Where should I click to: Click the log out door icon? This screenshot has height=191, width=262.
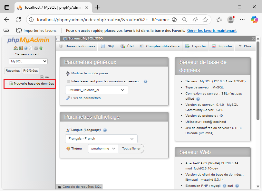coord(21,48)
